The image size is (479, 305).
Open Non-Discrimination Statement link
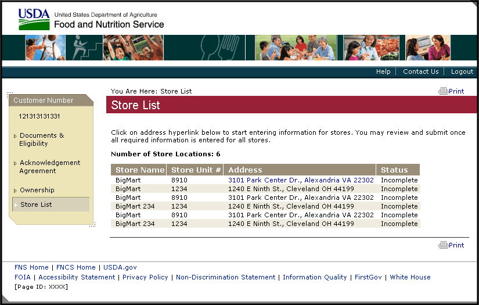pos(225,277)
